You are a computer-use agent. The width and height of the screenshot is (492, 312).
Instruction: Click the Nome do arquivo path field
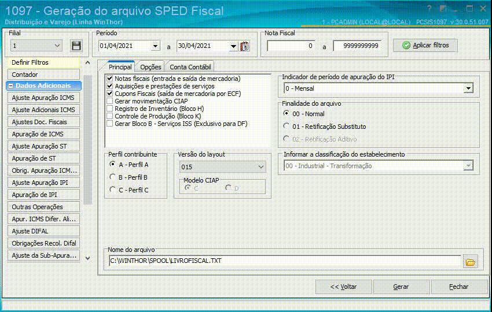pos(285,261)
